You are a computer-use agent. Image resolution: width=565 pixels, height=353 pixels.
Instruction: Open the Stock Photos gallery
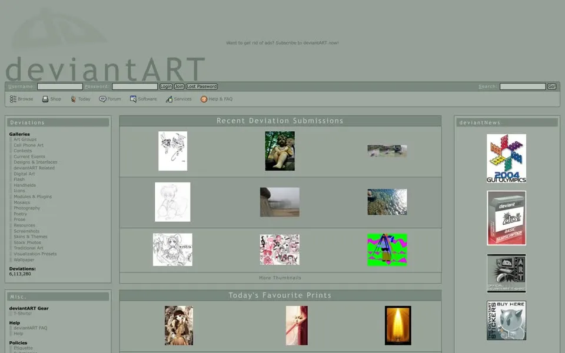pos(27,242)
